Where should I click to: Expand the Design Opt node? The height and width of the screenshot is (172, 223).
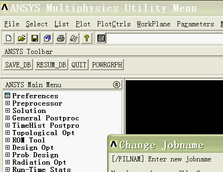point(7,147)
